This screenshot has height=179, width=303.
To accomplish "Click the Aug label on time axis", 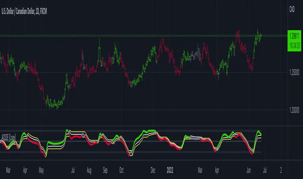I will (89, 170).
